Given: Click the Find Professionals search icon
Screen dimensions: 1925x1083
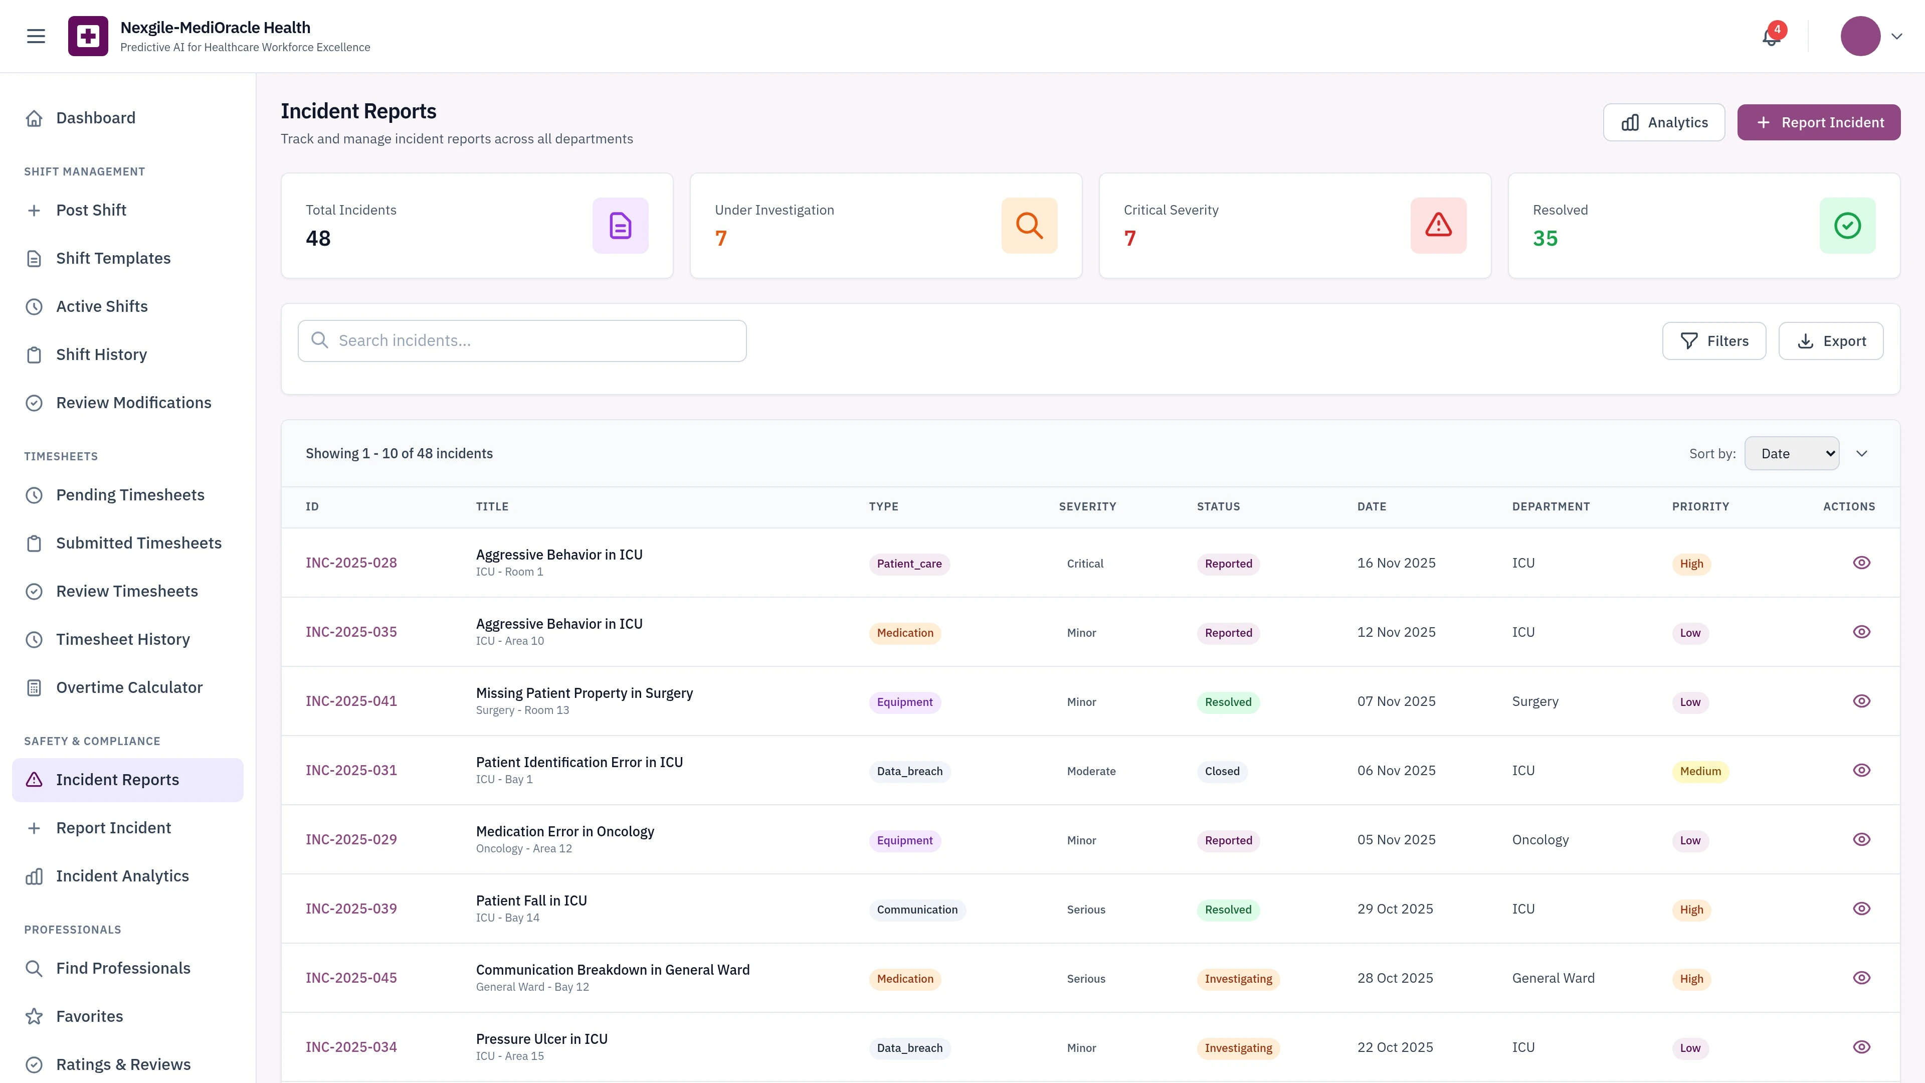Looking at the screenshot, I should (35, 969).
